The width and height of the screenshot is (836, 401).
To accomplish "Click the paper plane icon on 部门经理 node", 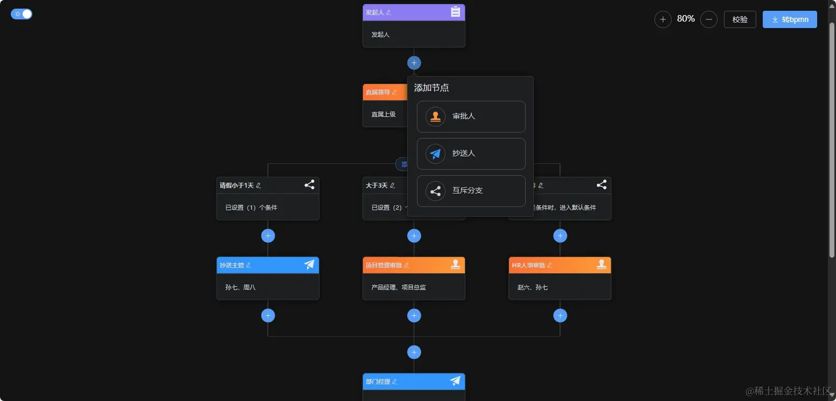I will click(456, 381).
